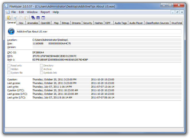Click the empty Version field

pyautogui.click(x=107, y=47)
